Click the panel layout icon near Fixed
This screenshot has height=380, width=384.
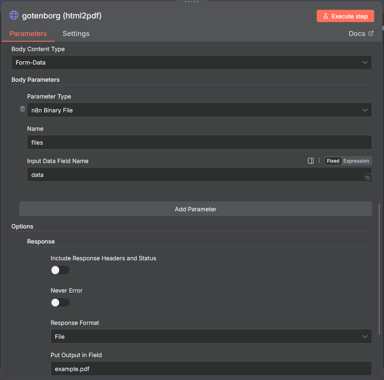pos(311,161)
